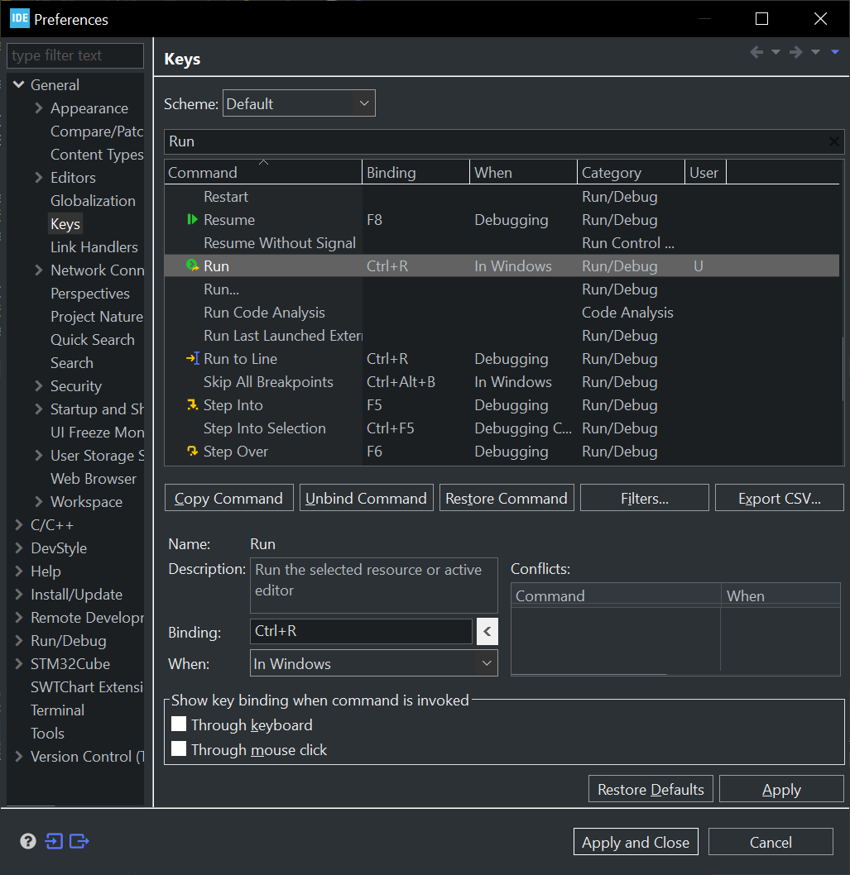This screenshot has height=875, width=850.
Task: Expand the Security tree node
Action: tap(39, 385)
